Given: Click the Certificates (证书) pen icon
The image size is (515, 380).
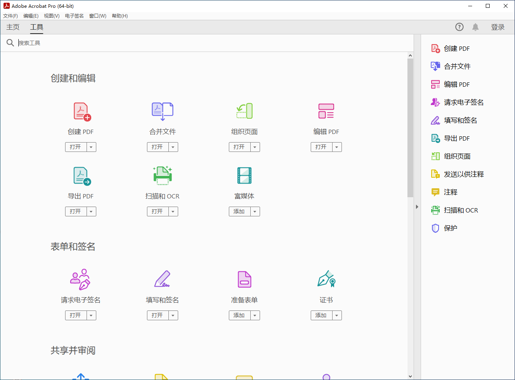Looking at the screenshot, I should 326,280.
